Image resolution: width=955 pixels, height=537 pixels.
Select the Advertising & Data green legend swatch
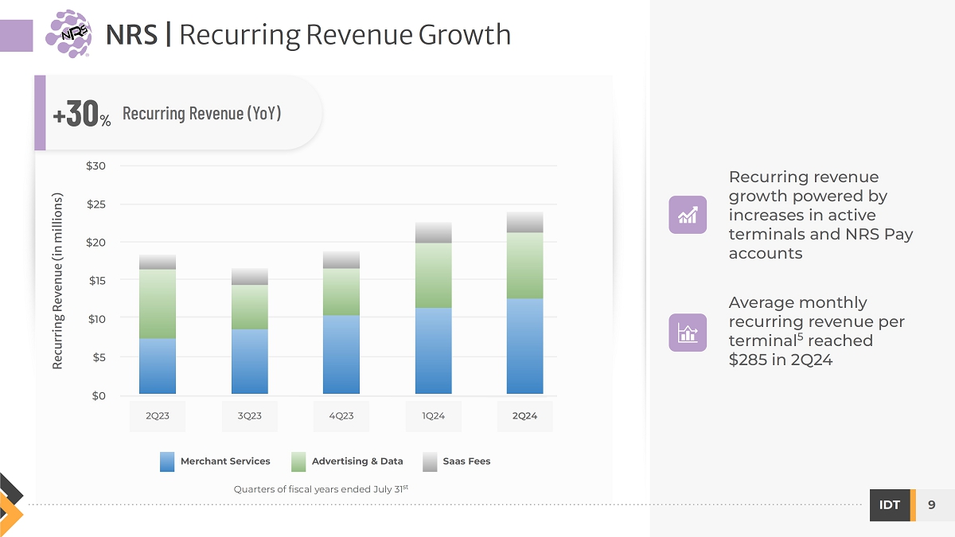click(298, 461)
